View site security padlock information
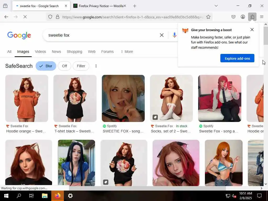 click(x=58, y=17)
